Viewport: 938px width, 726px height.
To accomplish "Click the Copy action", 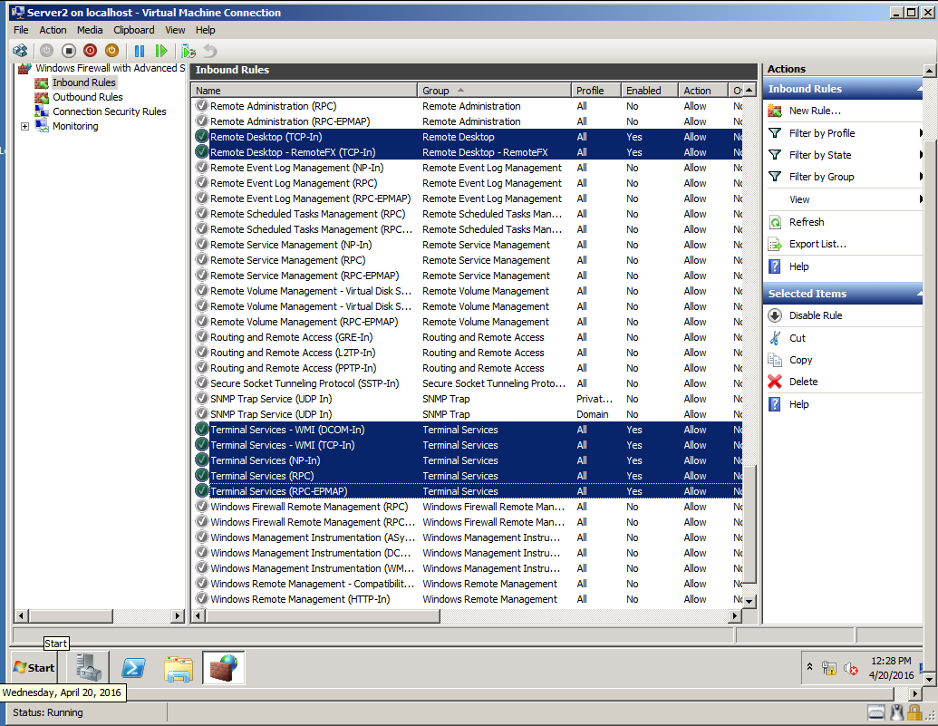I will point(800,360).
